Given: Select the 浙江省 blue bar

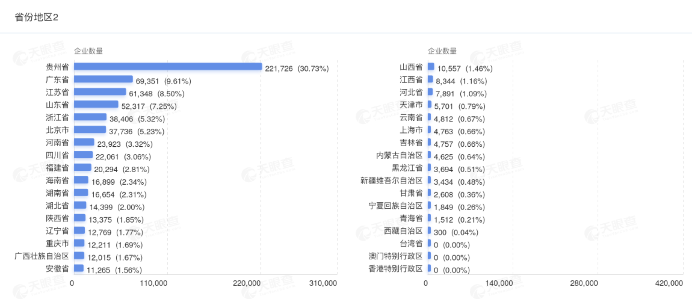Looking at the screenshot, I should pyautogui.click(x=90, y=117).
